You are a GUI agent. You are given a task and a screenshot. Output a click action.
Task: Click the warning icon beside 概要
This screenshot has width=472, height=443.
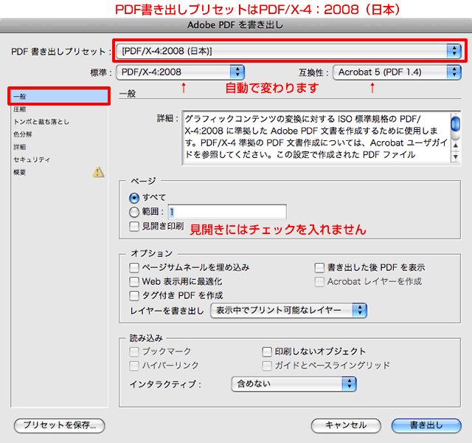[x=98, y=173]
